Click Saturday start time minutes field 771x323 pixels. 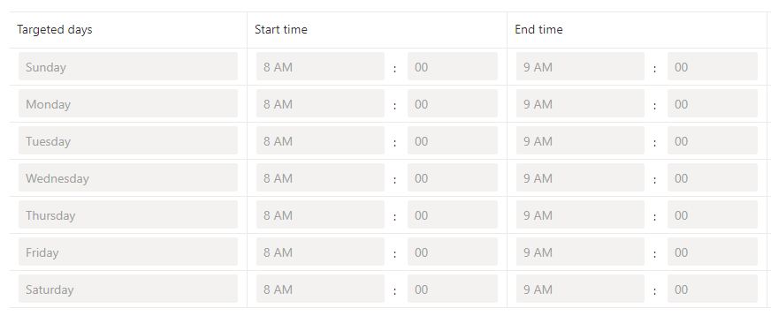(453, 289)
